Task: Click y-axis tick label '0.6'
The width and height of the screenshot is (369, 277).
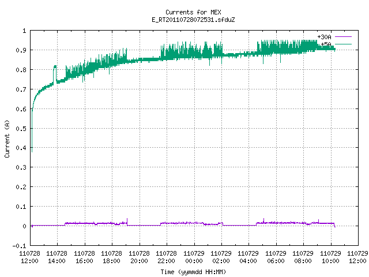Action: click(x=21, y=109)
